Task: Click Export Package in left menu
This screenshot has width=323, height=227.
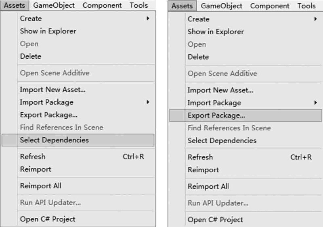Action: [x=49, y=115]
